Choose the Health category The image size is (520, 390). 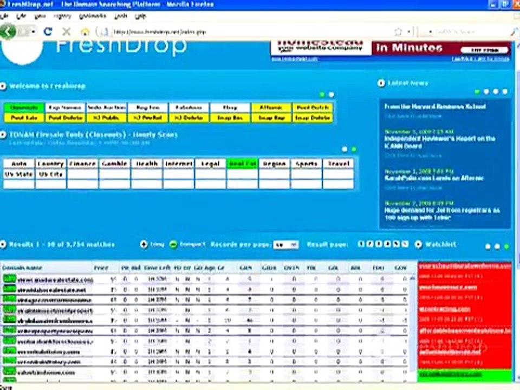[147, 164]
